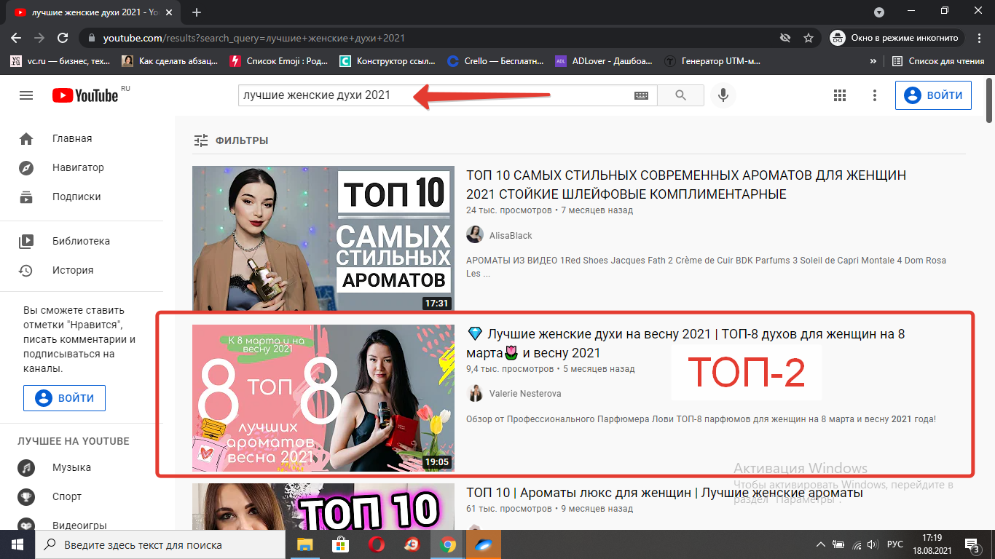Switch input language РУС
This screenshot has height=559, width=995.
click(895, 544)
